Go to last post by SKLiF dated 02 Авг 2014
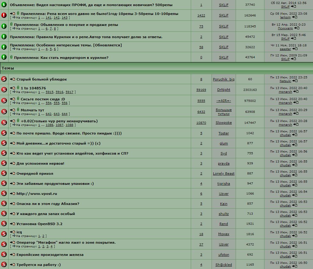The image size is (313, 269). coord(293,6)
